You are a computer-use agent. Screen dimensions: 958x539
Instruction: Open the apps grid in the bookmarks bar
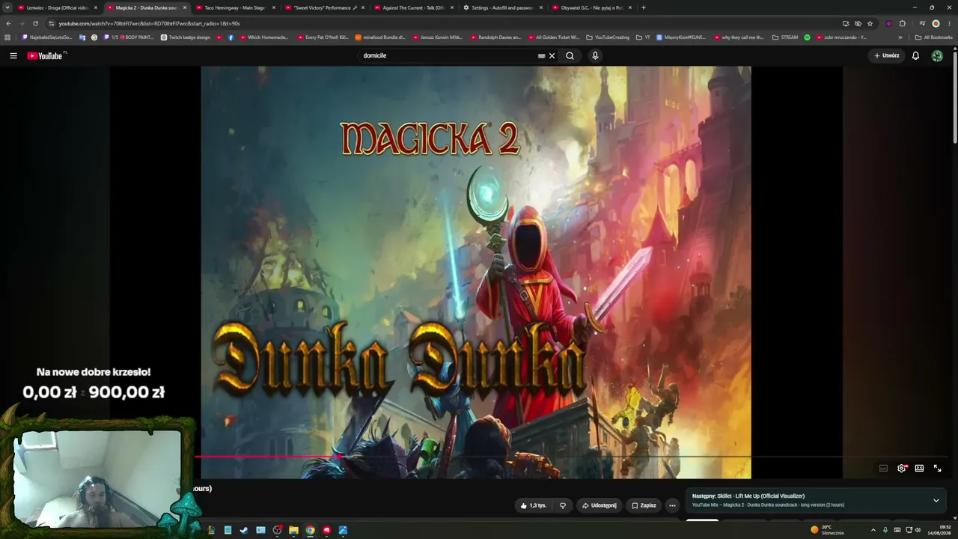(x=7, y=37)
